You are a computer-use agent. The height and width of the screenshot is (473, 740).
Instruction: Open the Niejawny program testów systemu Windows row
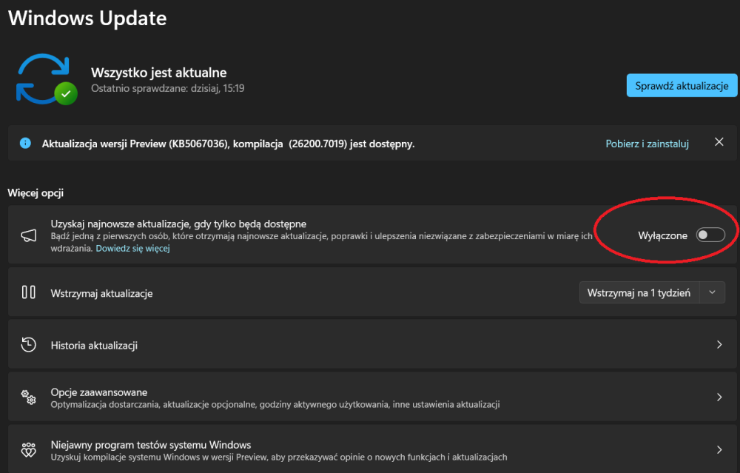[x=296, y=449]
